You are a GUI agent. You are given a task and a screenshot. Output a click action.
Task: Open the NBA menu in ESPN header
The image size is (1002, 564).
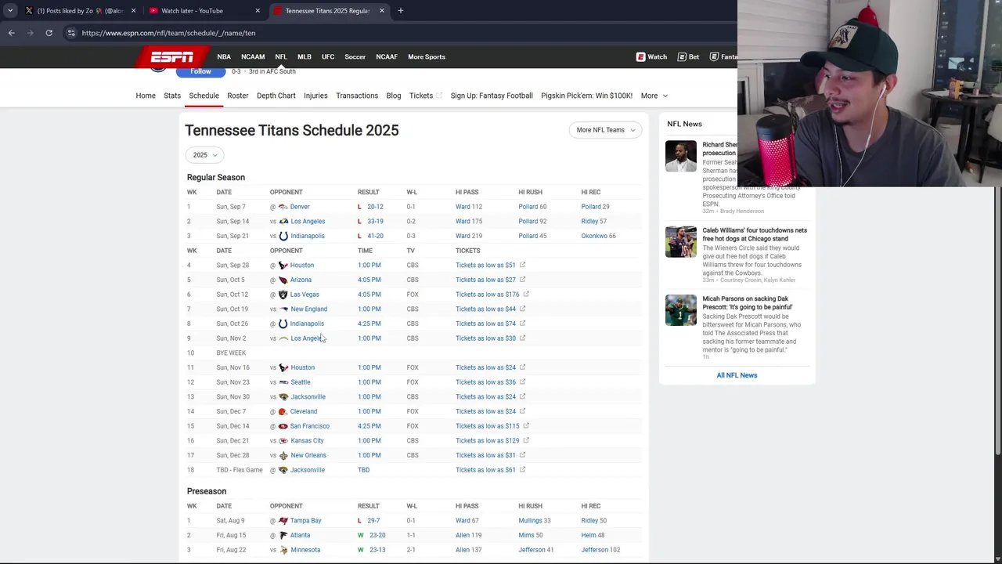point(224,56)
